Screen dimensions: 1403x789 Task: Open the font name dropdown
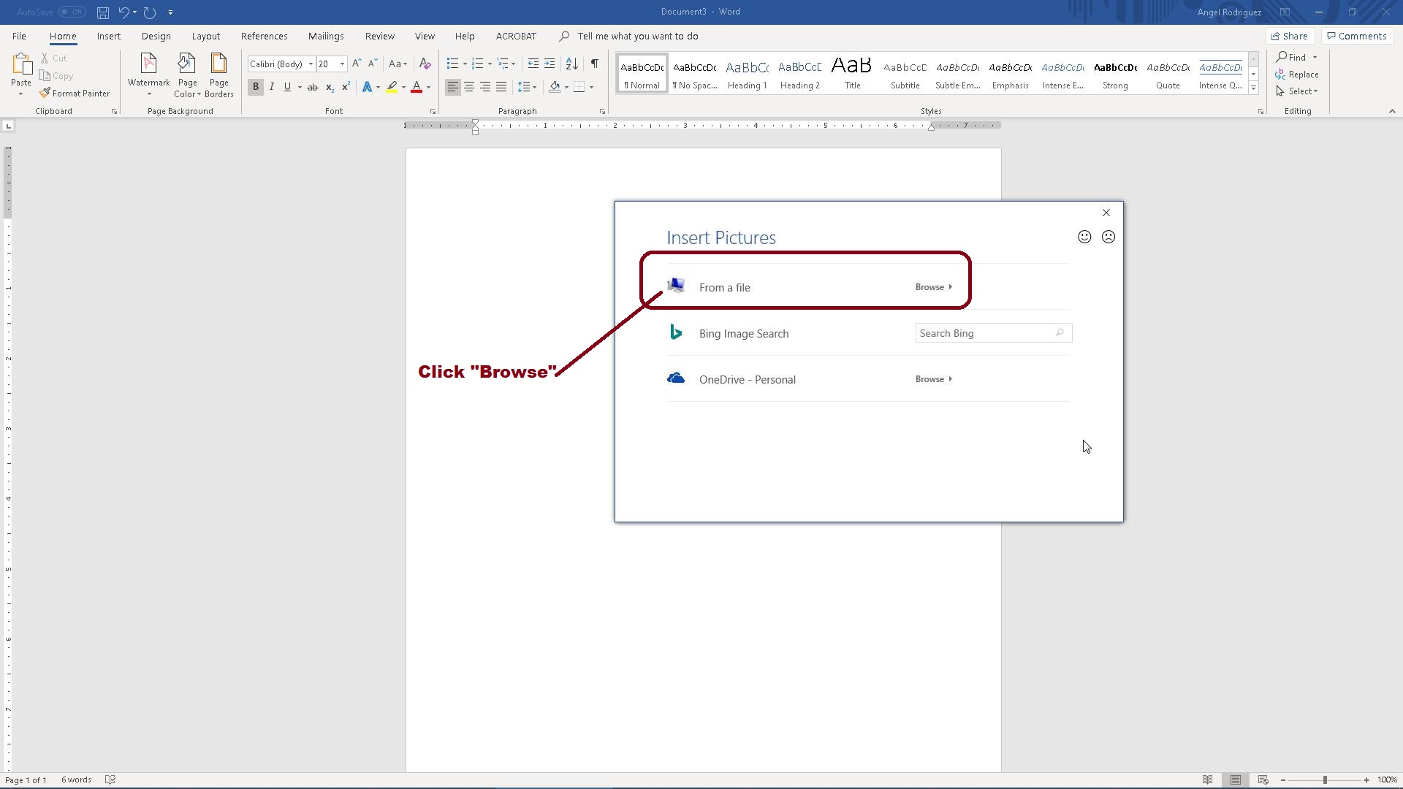(311, 64)
